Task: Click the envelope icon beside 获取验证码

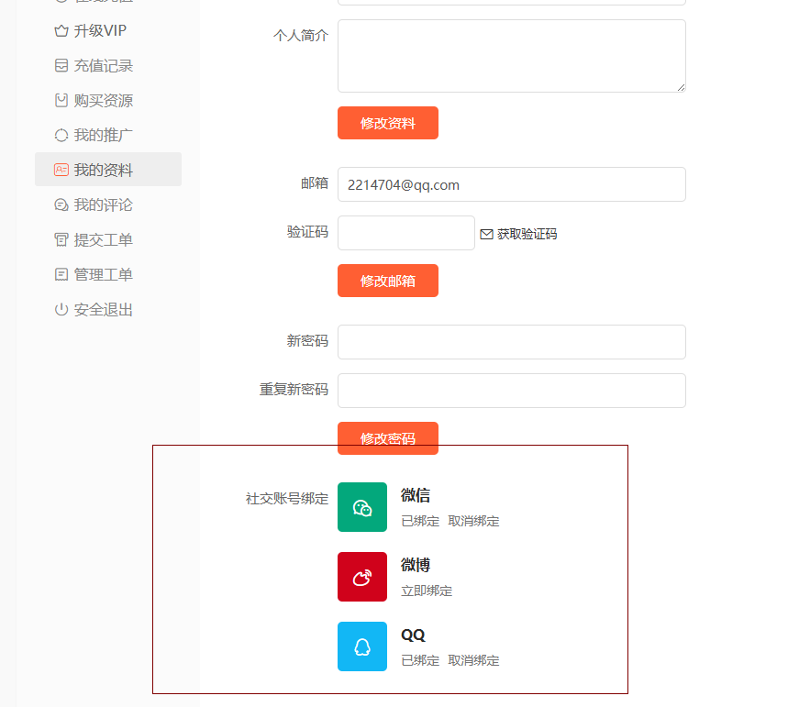Action: click(486, 234)
